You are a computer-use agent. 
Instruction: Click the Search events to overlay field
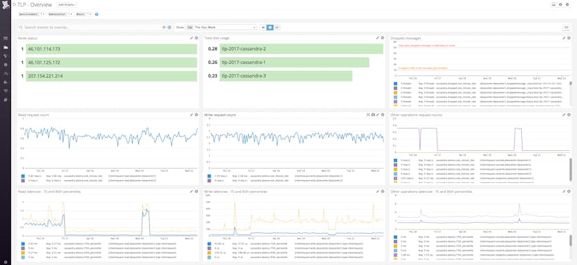click(90, 27)
